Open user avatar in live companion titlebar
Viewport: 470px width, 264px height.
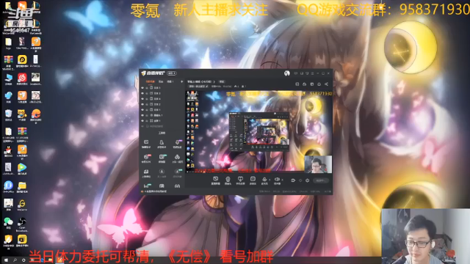click(x=287, y=73)
